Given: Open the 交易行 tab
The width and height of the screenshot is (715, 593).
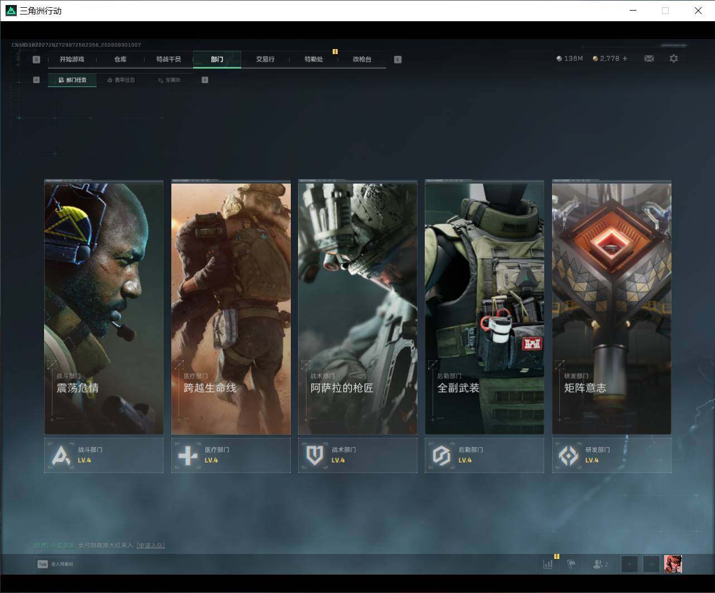Looking at the screenshot, I should (x=265, y=59).
